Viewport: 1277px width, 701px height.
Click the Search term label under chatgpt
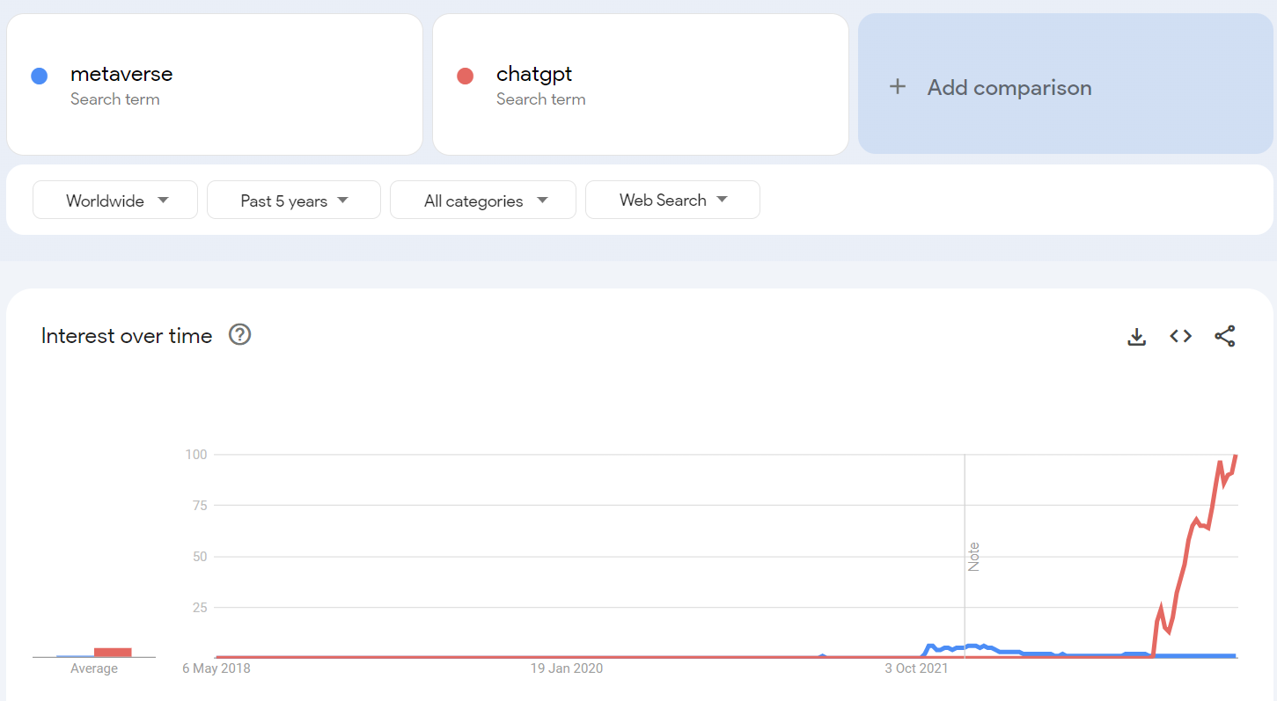coord(541,99)
